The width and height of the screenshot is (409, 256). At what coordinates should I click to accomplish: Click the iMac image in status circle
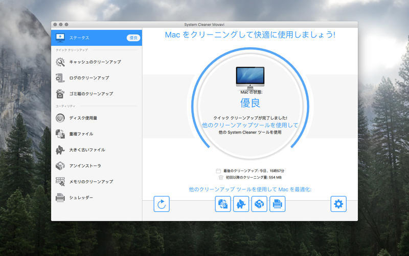250,78
